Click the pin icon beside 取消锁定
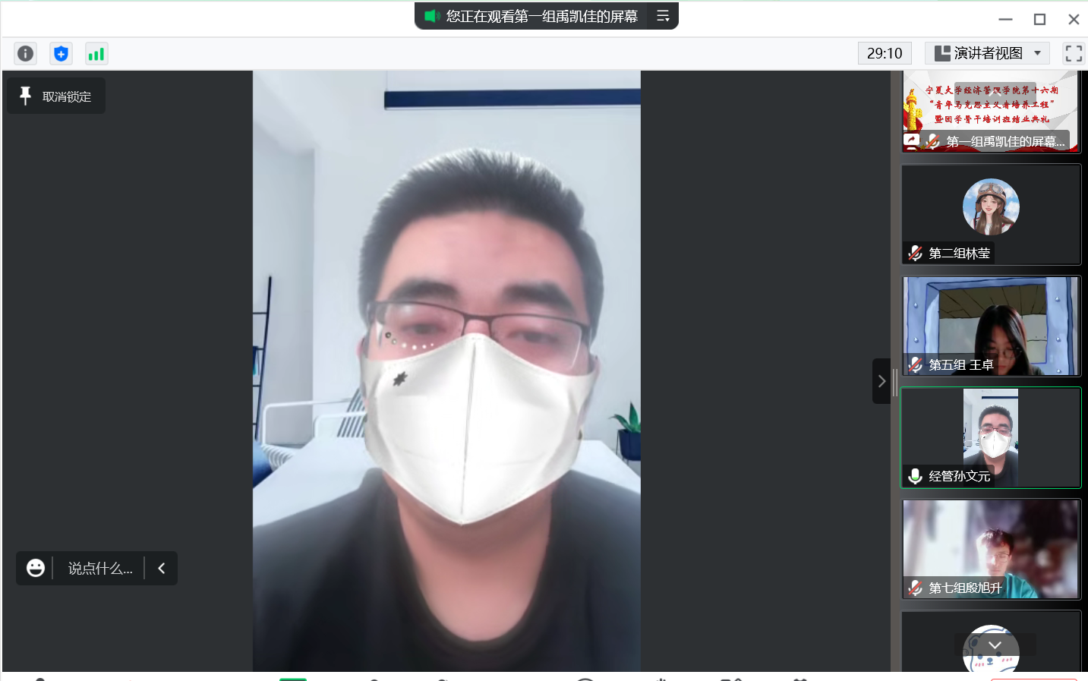This screenshot has width=1088, height=681. pos(25,96)
